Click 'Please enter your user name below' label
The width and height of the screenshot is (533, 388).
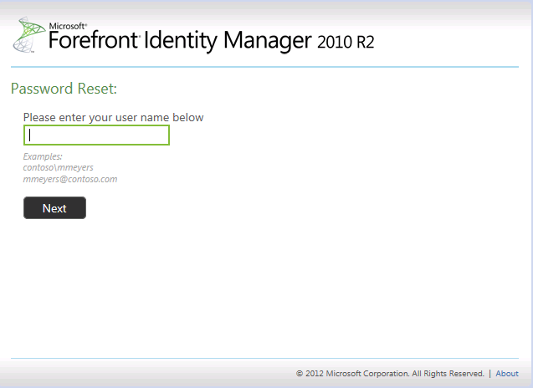(x=113, y=117)
